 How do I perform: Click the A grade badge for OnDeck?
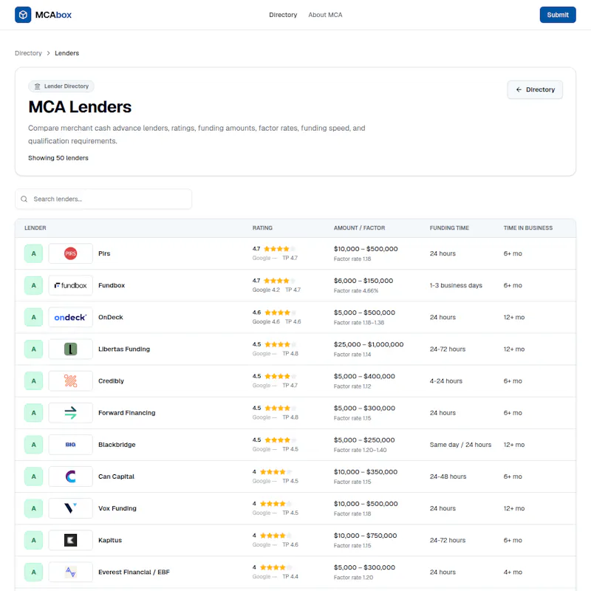click(x=33, y=317)
